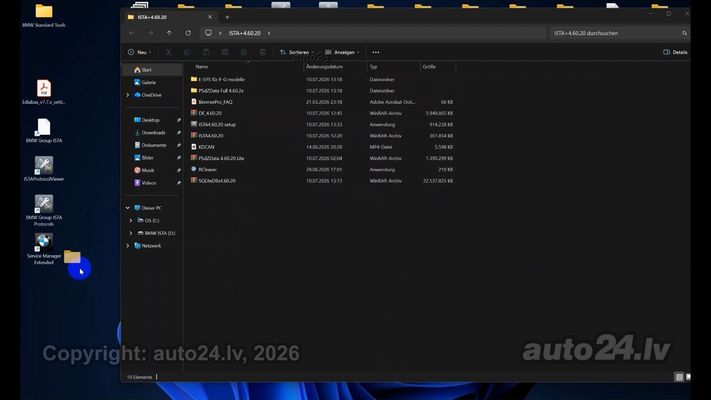Select Service Manager Extended desktop shortcut
This screenshot has width=711, height=400.
click(x=44, y=249)
